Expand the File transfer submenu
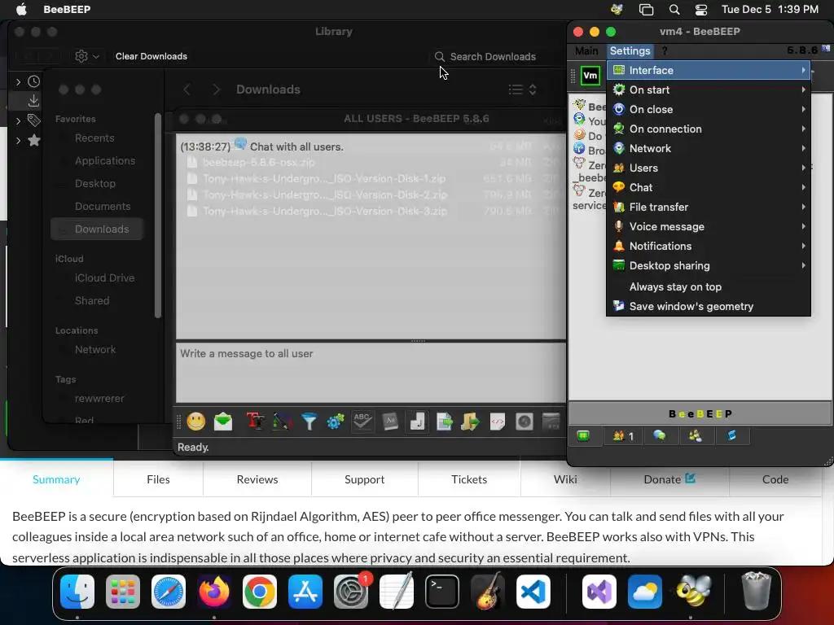 (x=709, y=208)
